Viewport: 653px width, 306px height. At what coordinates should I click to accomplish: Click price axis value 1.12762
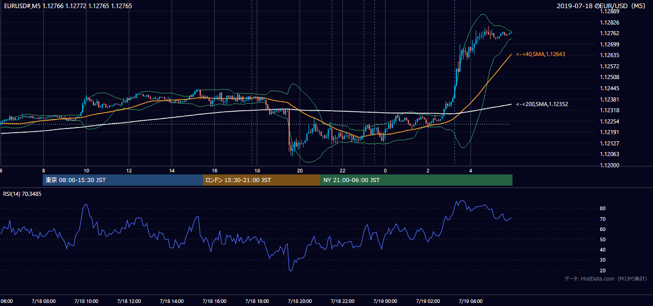(610, 33)
